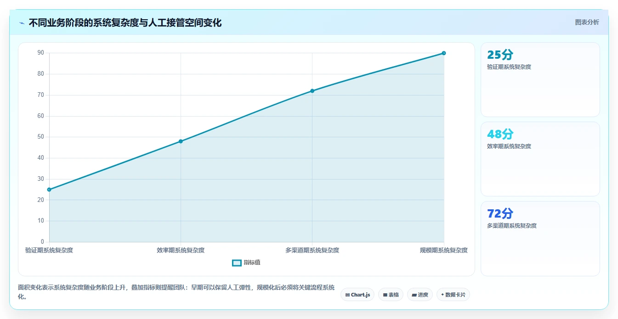This screenshot has width=618, height=319.
Task: Click the 效率期系统复杂度 card caption
Action: coord(509,146)
